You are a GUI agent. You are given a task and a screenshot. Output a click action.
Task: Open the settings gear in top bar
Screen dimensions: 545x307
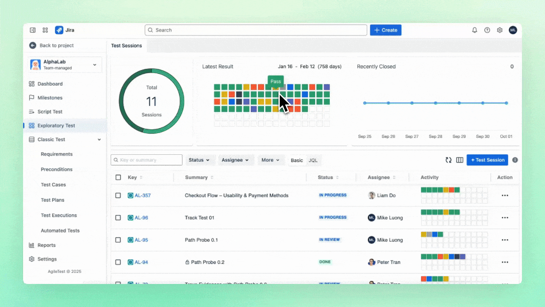[x=499, y=30]
